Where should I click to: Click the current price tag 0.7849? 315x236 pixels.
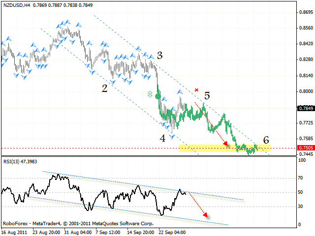306,108
